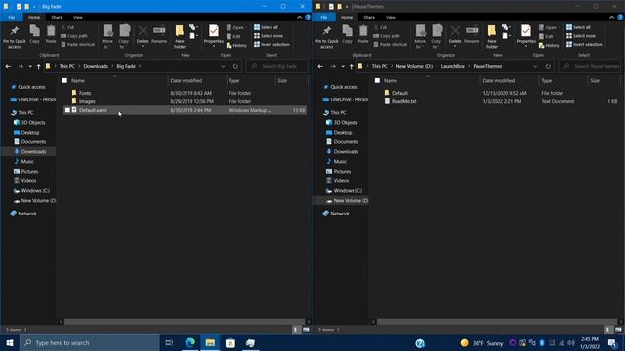Click History in PauseThemes window ribbon

point(549,45)
